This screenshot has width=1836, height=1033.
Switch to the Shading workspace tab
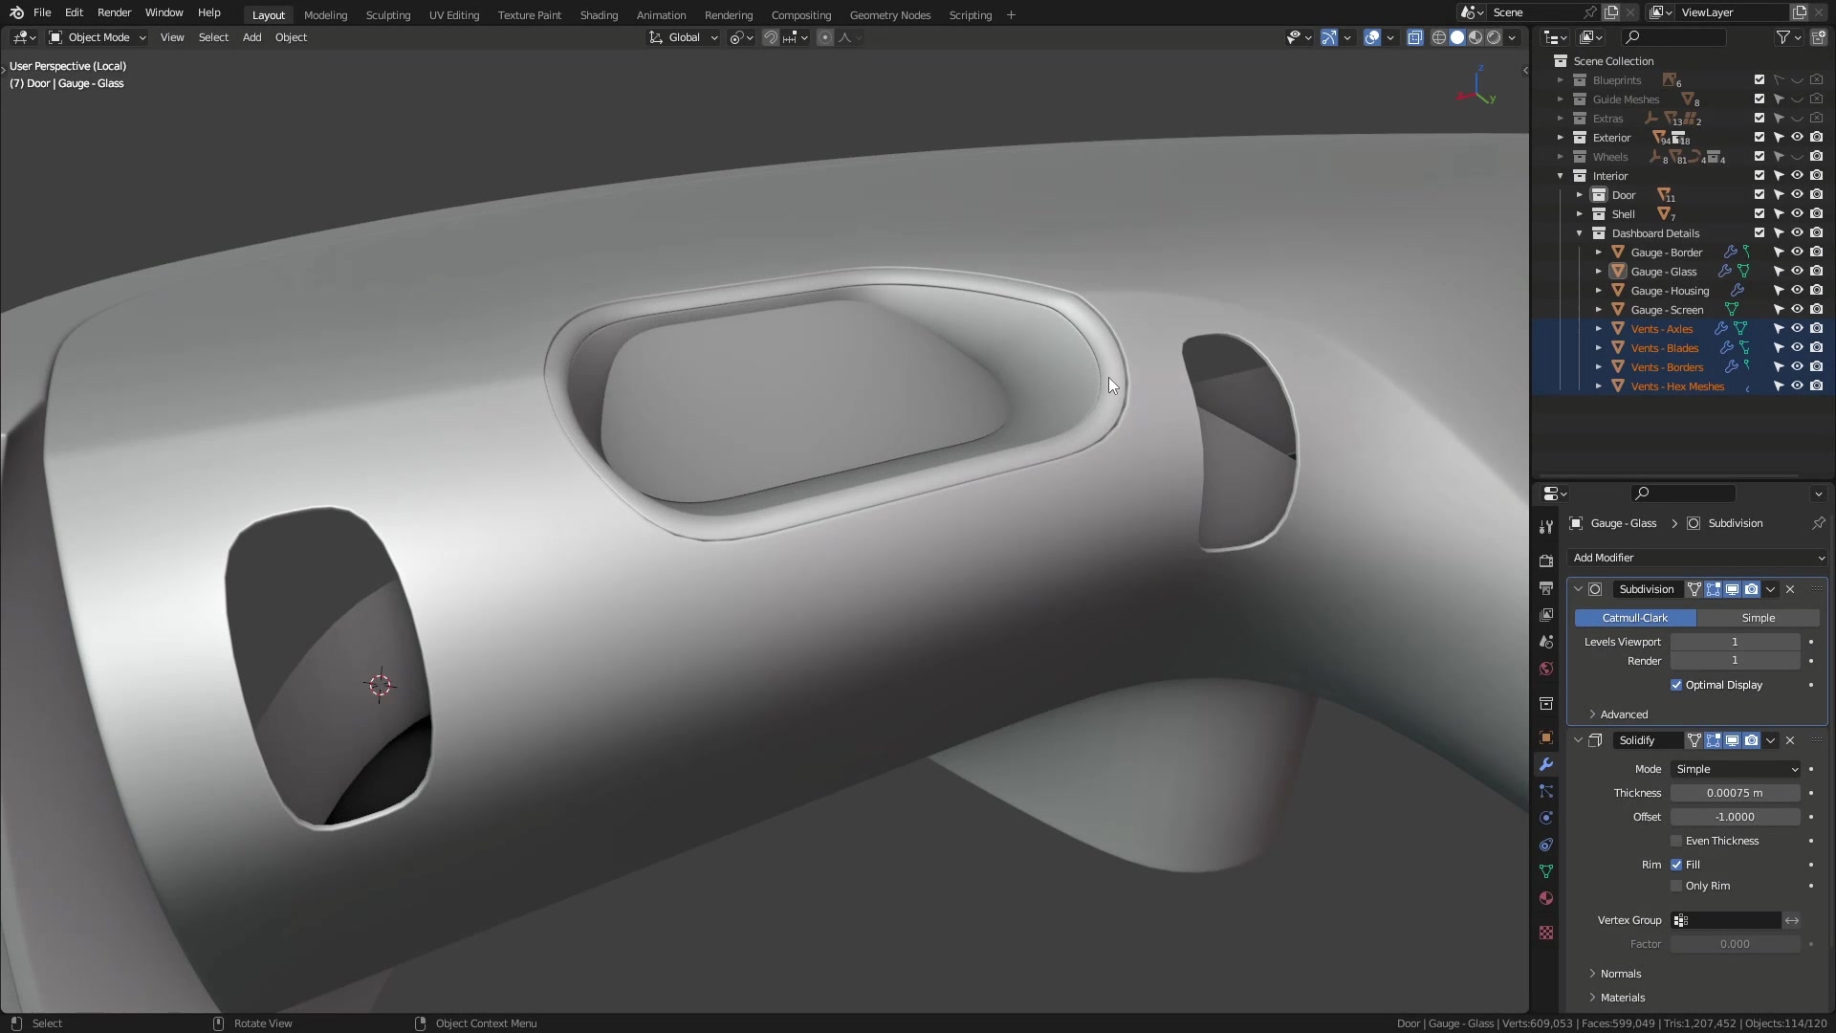coord(599,15)
